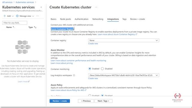The height and width of the screenshot is (108, 192).
Task: Click the Log Analytics workspace info icon
Action: pos(74,75)
